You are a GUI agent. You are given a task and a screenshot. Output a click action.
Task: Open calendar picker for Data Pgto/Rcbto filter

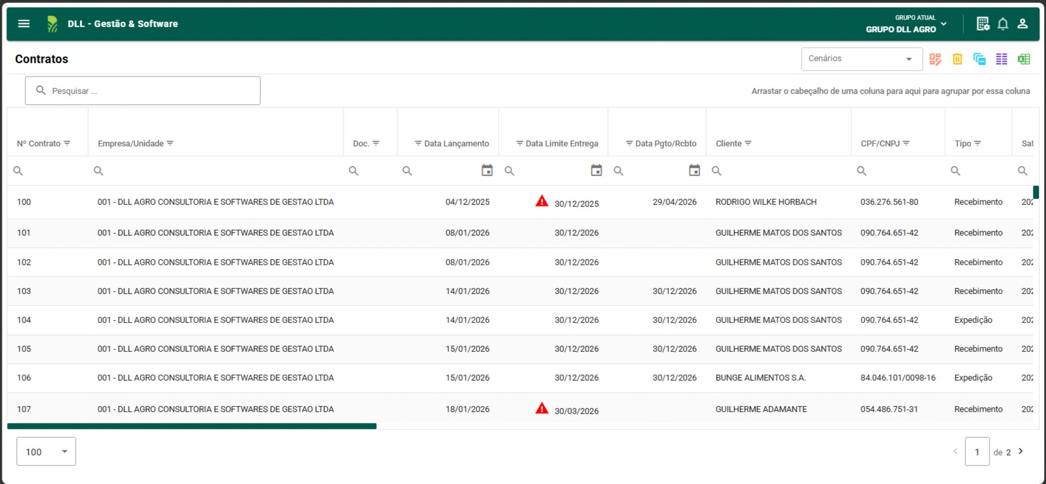pos(694,170)
